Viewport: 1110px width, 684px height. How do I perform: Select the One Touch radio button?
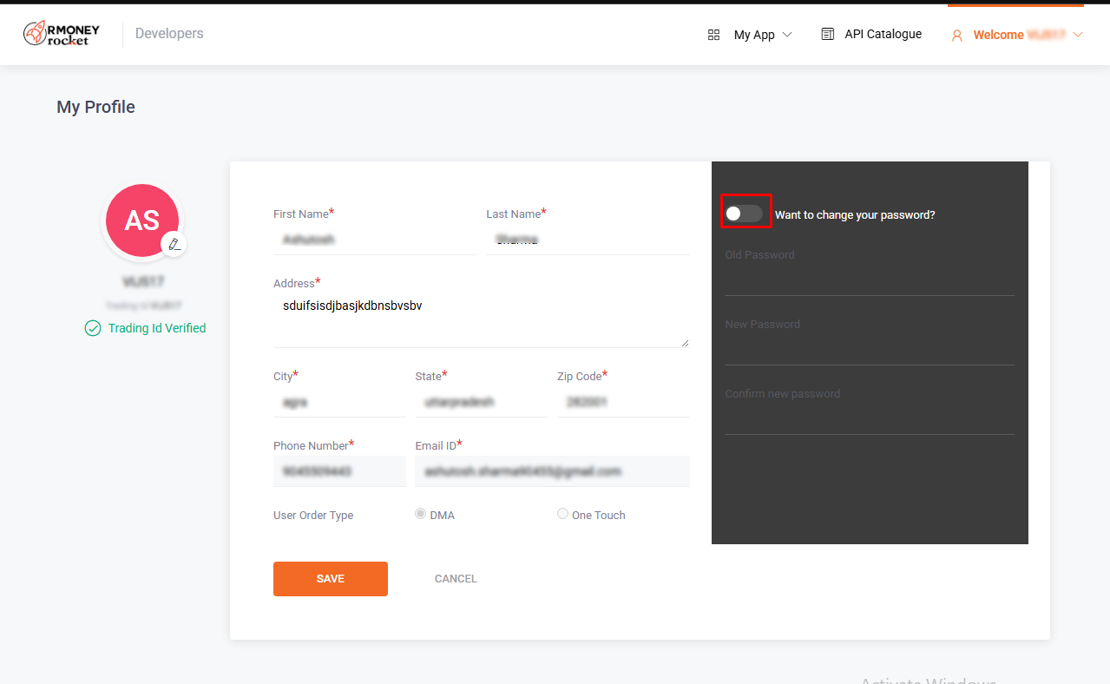(x=562, y=514)
